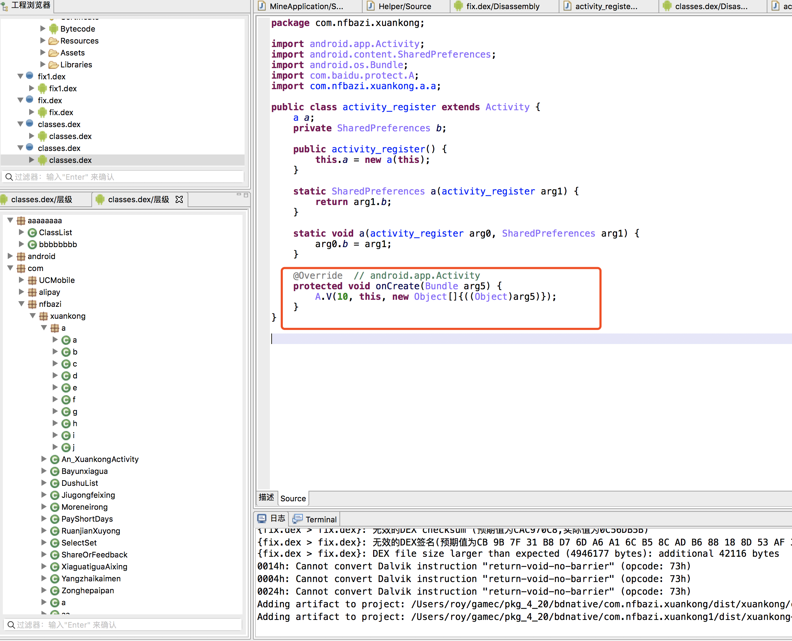Viewport: 792px width, 641px height.
Task: Select the Assets folder item
Action: 72,53
